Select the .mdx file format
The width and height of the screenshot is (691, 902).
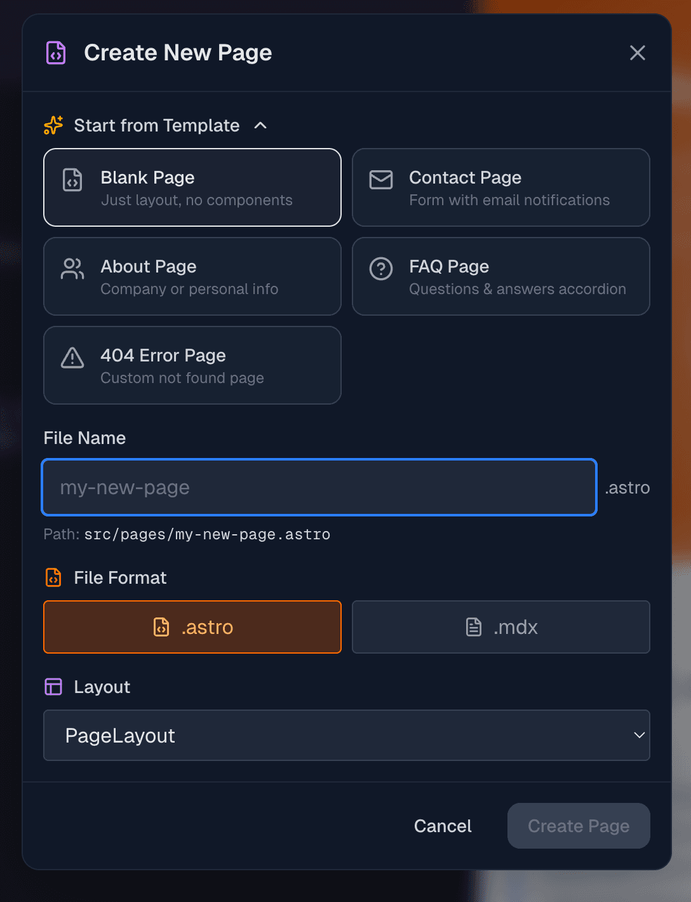pos(500,627)
